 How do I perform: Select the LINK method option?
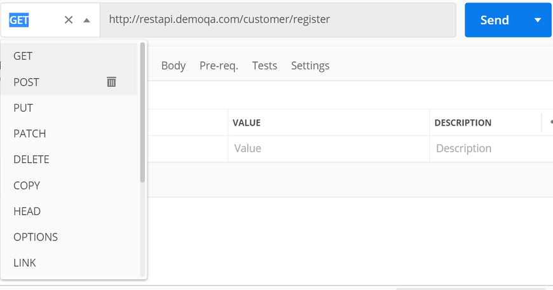[69, 263]
